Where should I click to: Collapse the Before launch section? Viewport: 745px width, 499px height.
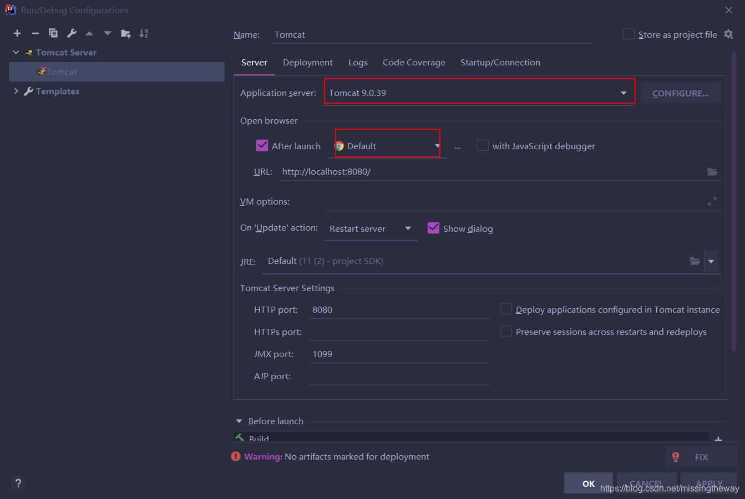tap(239, 421)
